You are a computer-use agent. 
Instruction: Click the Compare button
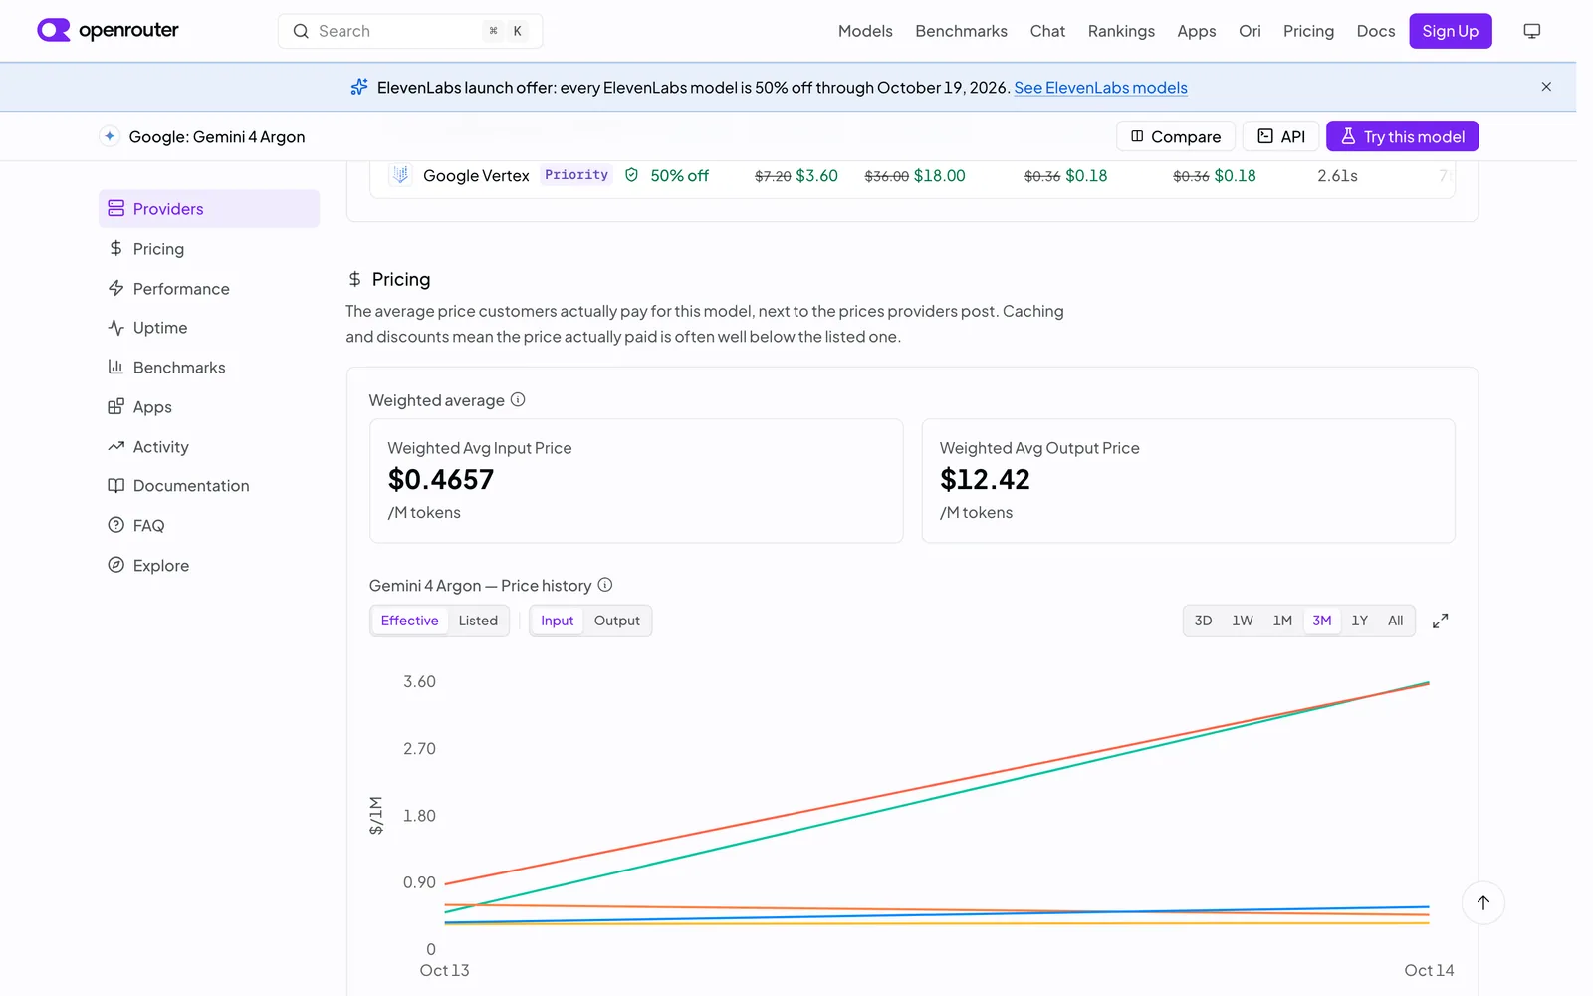click(1176, 136)
